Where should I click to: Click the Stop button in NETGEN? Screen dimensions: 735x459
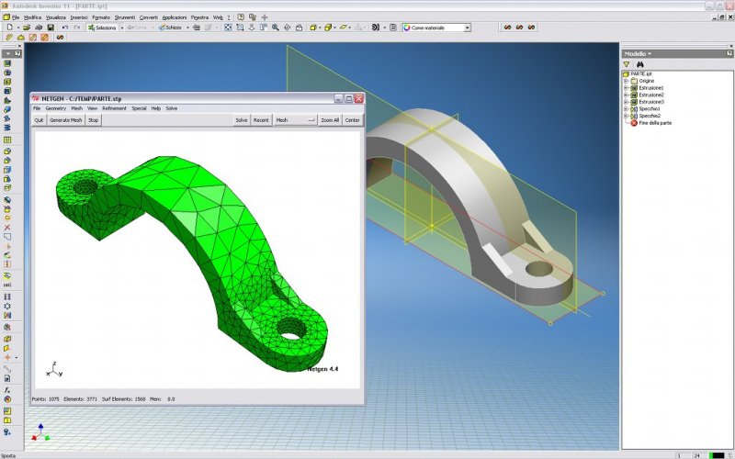94,120
